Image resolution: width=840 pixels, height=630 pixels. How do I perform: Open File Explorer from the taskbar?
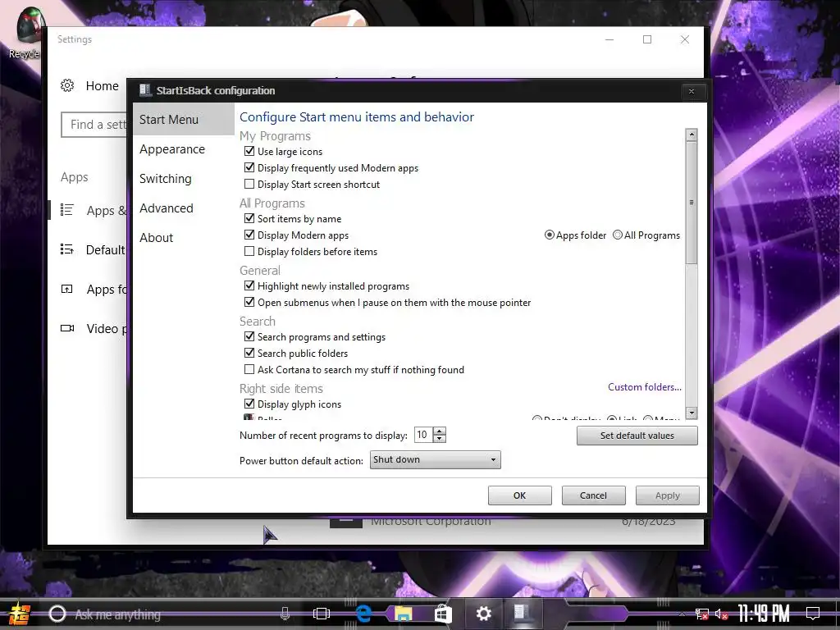[x=404, y=614]
